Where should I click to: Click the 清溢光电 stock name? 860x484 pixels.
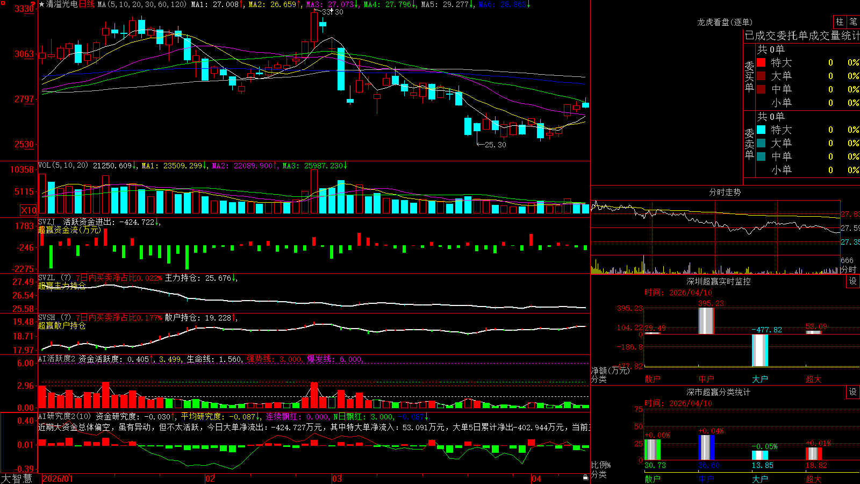(x=62, y=4)
